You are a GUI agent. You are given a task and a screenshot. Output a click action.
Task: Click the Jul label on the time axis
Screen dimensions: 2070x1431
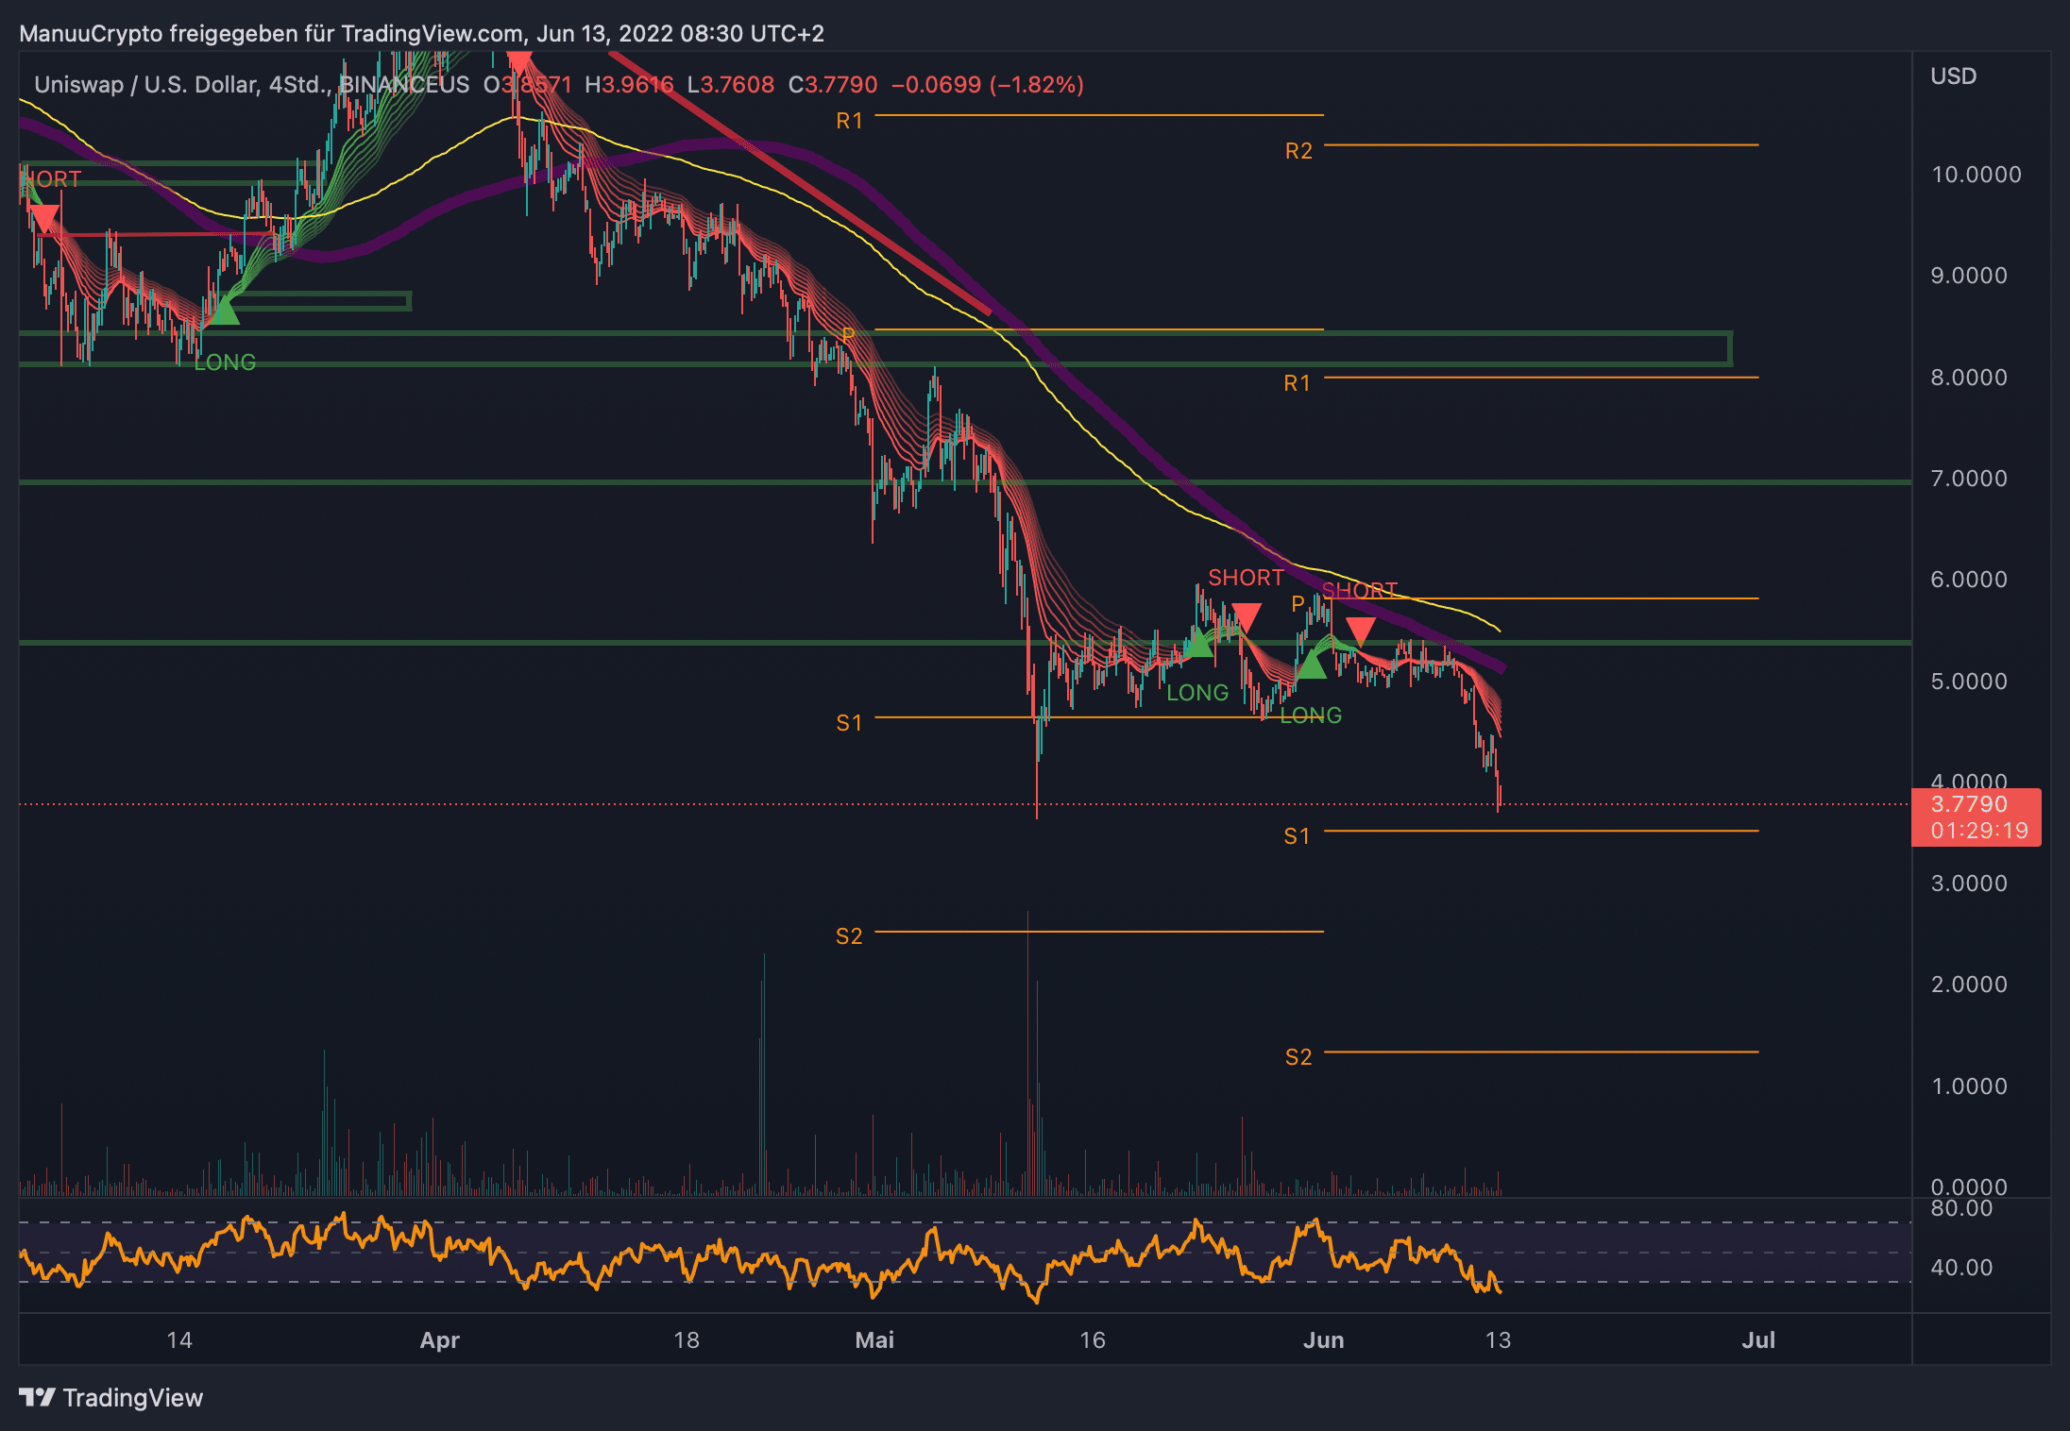click(x=1758, y=1340)
